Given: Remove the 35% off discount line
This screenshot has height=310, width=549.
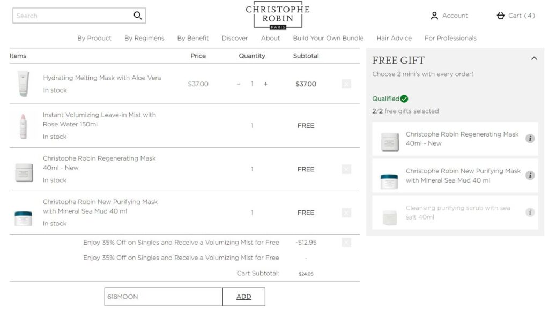Looking at the screenshot, I should [346, 243].
